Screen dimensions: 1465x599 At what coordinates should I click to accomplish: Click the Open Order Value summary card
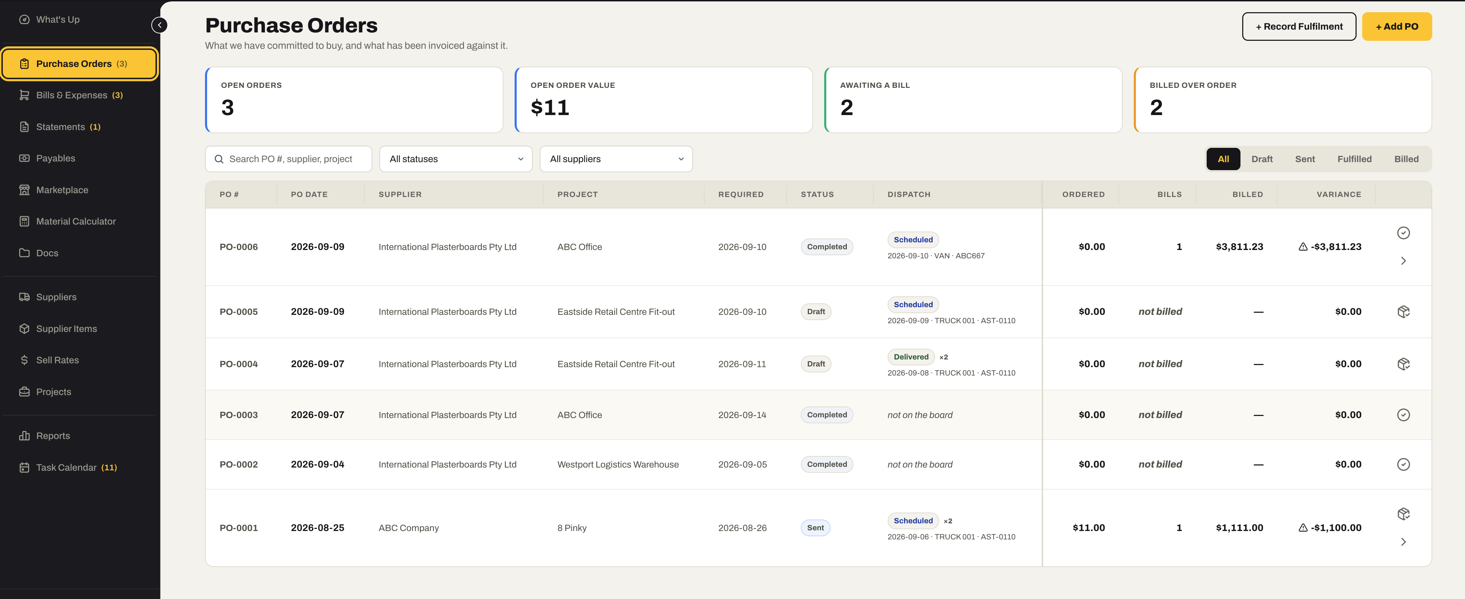663,100
